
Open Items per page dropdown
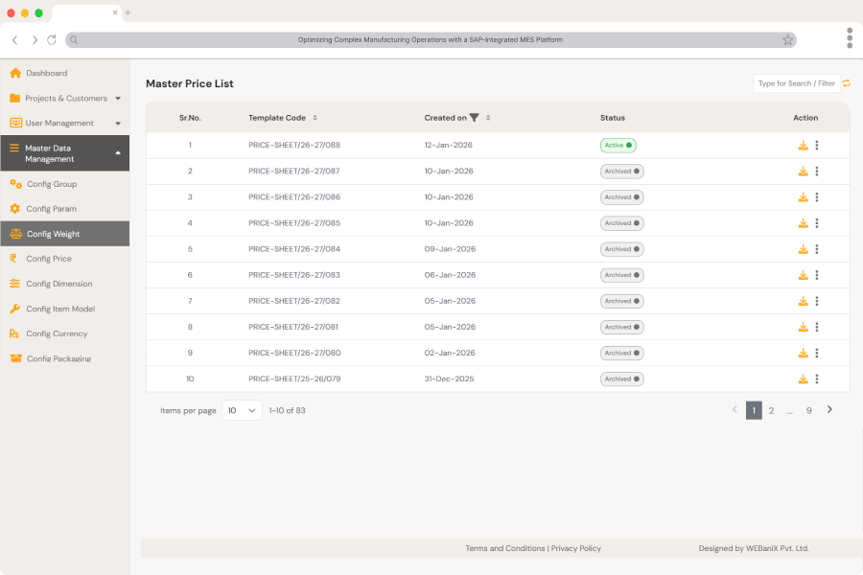point(242,410)
